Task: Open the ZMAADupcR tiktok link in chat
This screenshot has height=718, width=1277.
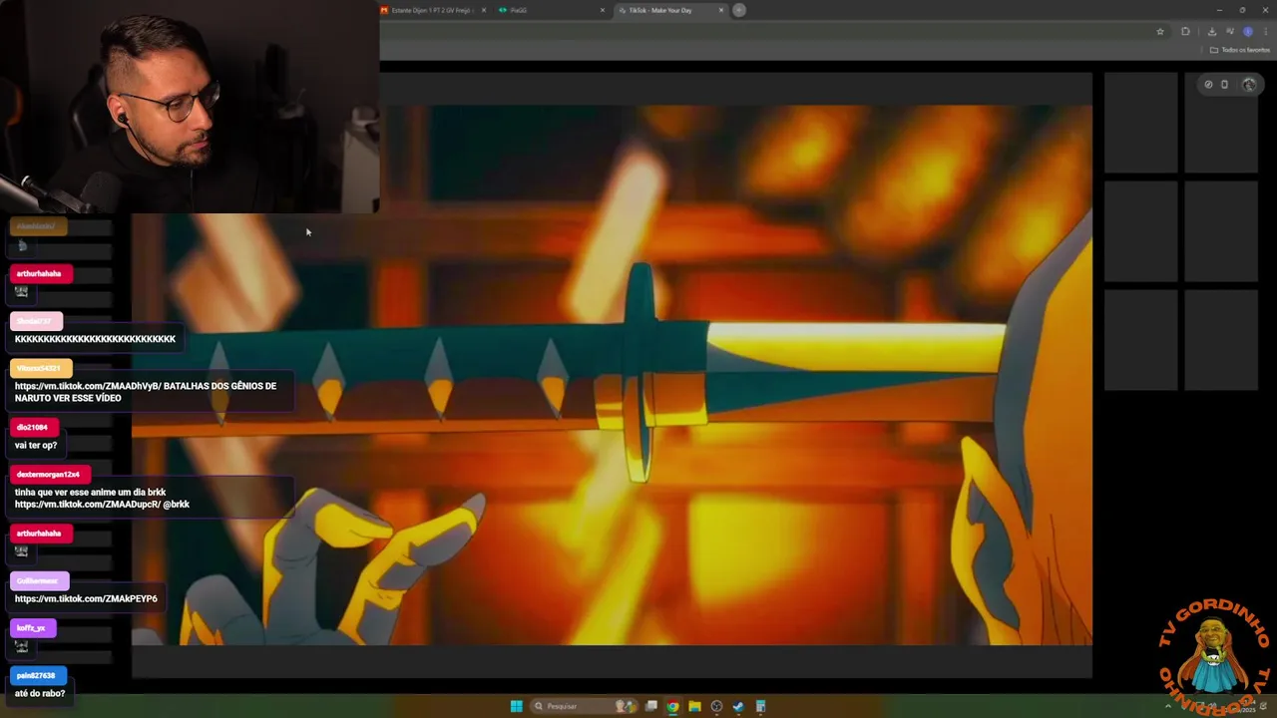Action: (87, 505)
